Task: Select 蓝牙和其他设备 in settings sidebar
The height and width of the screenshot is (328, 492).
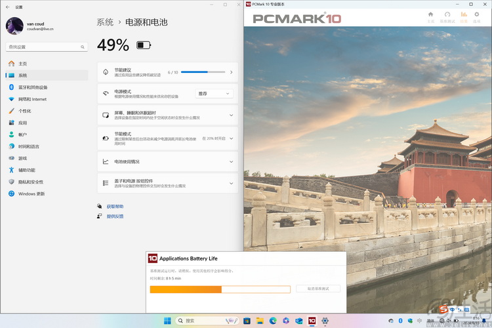Action: click(x=33, y=87)
